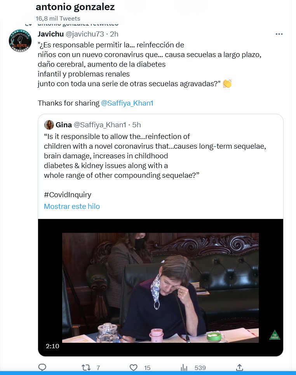Open the Javichu display name
This screenshot has height=375, width=296.
(50, 34)
